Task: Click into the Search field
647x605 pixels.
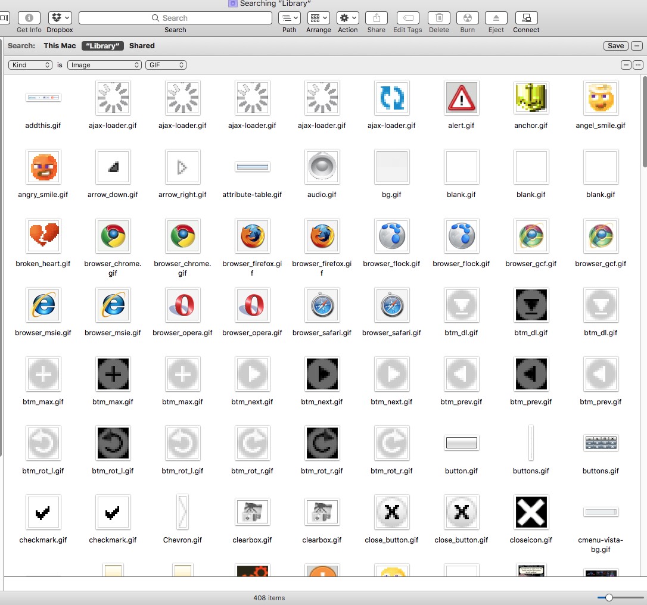Action: [x=175, y=18]
